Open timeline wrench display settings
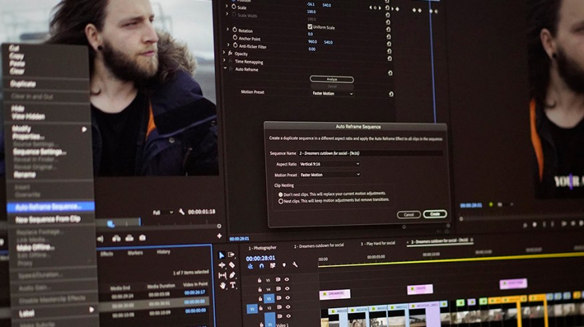Screen dimensions: 584x327 (294, 266)
